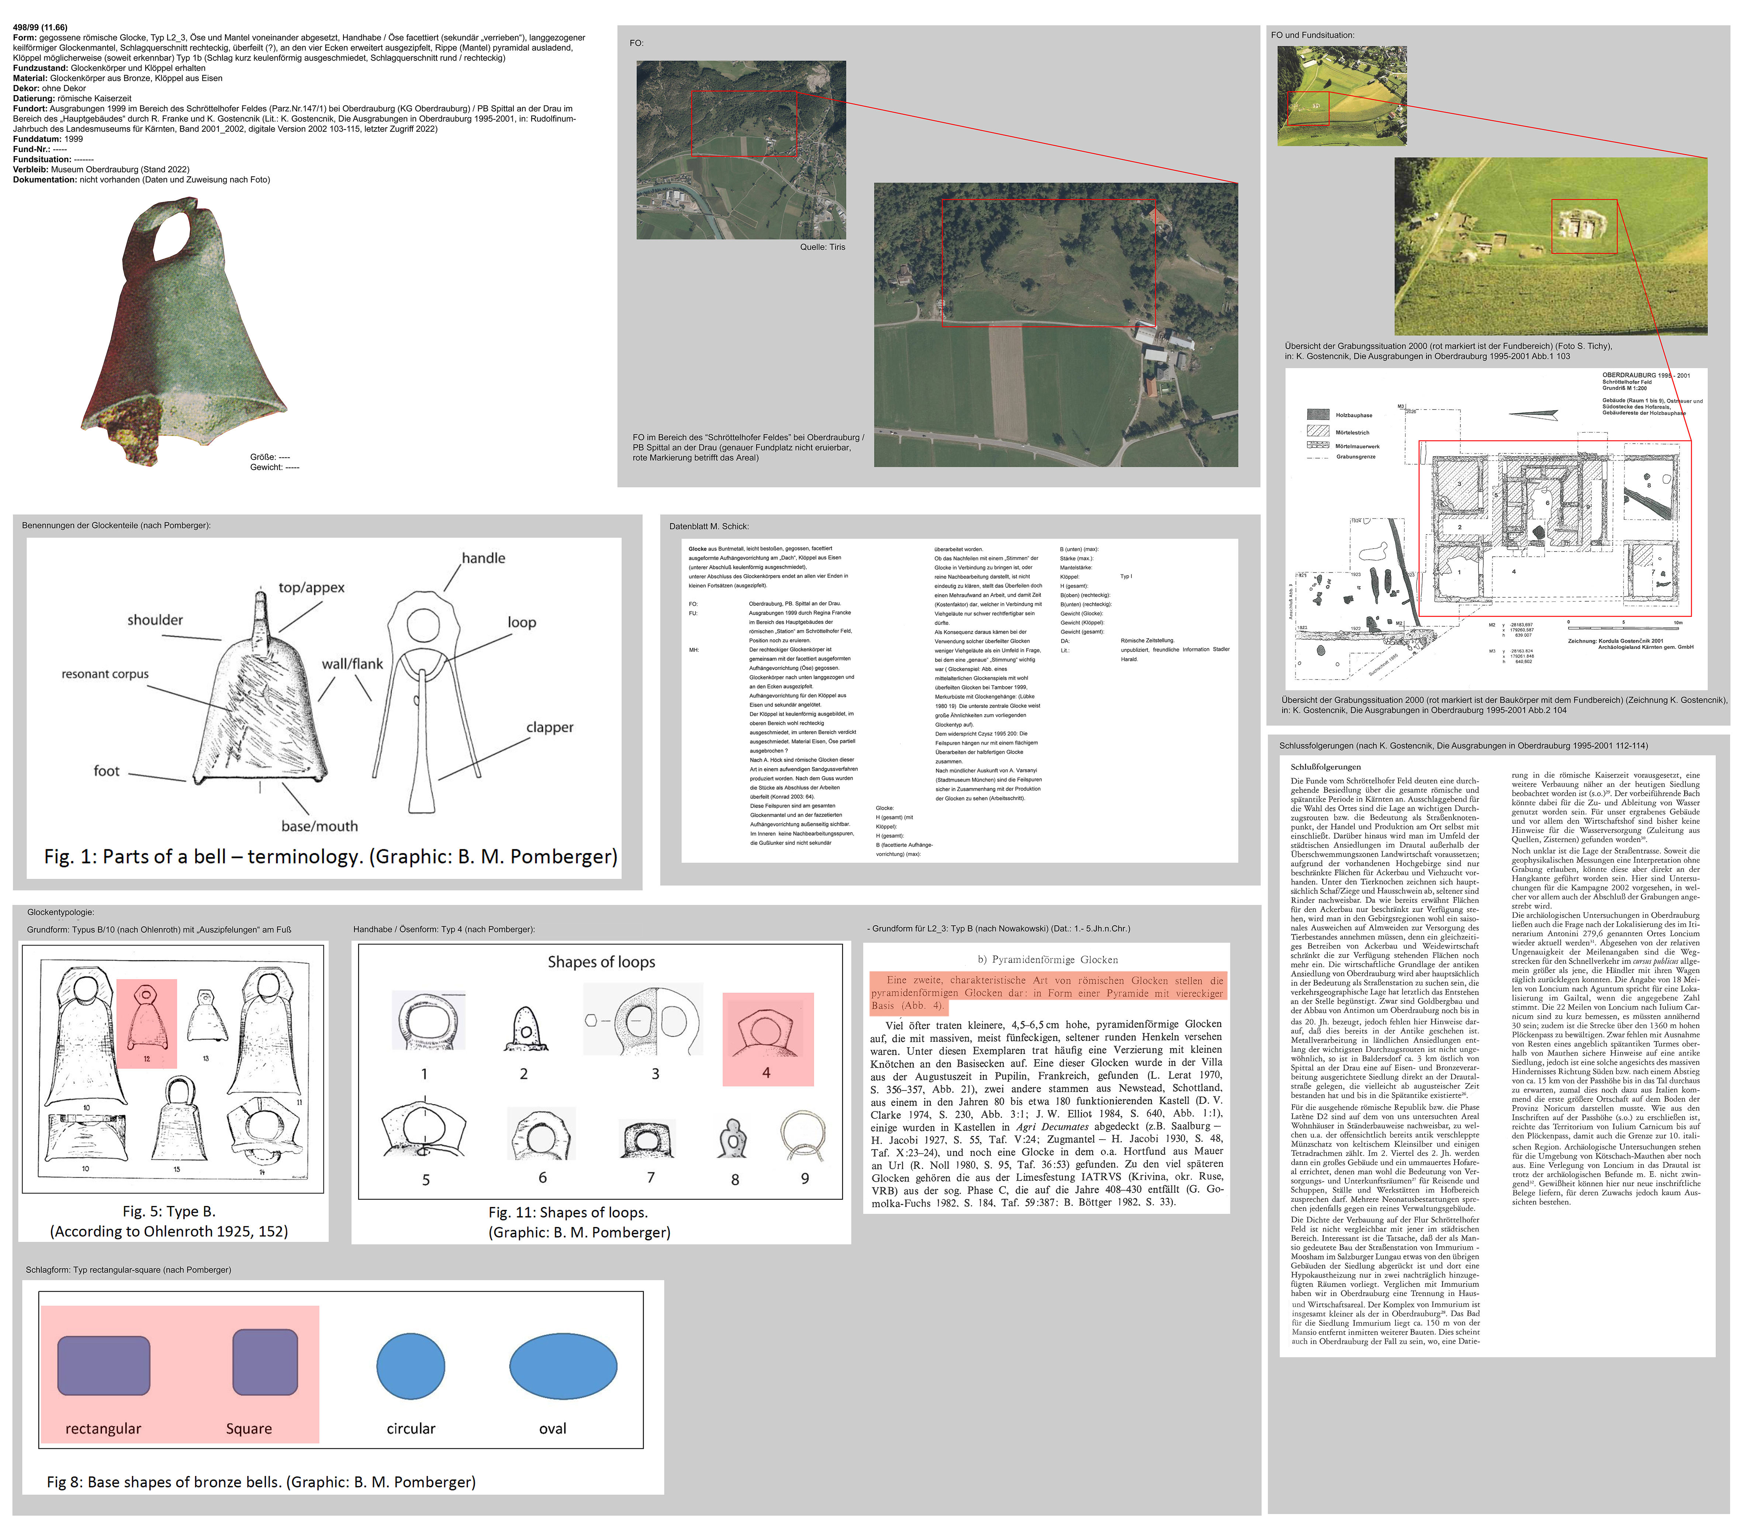1743x1538 pixels.
Task: Click the purple square base shape
Action: [x=265, y=1362]
